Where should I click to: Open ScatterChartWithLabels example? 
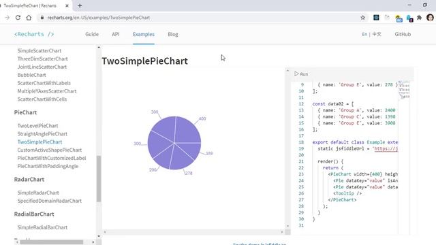point(44,83)
